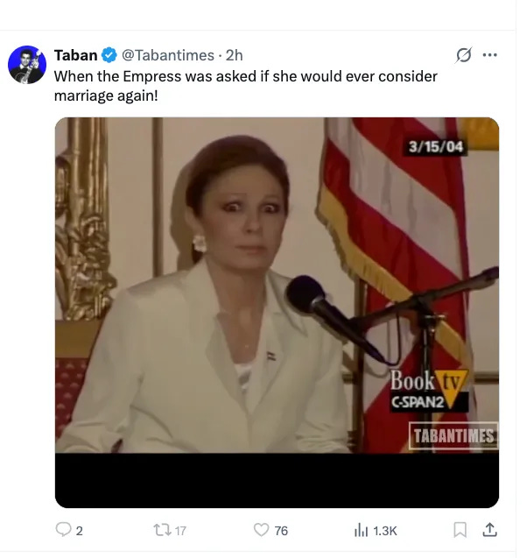Like the post with the heart icon
This screenshot has height=558, width=527.
pos(261,529)
